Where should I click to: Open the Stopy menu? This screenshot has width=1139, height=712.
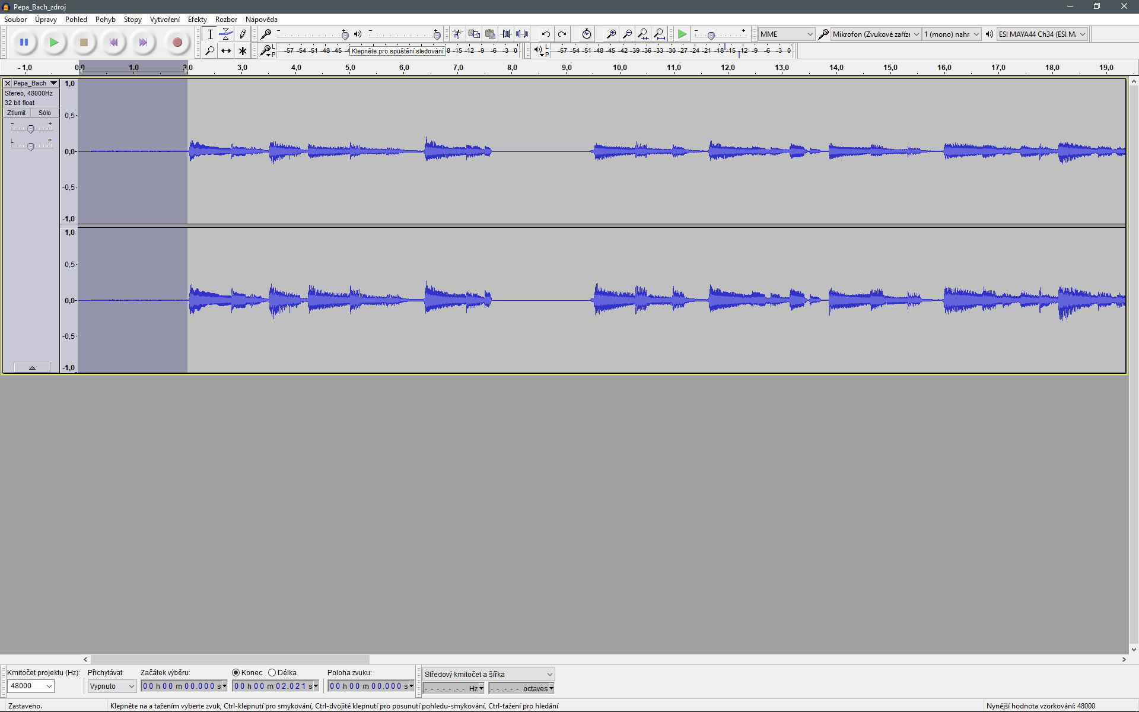tap(133, 20)
